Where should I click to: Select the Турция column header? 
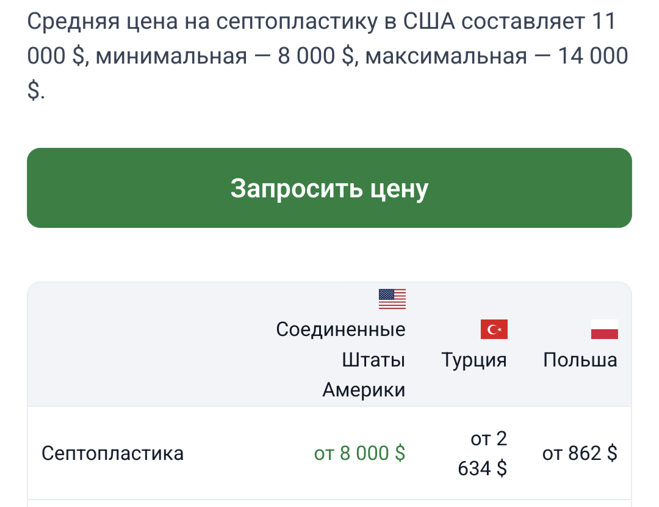coord(474,360)
